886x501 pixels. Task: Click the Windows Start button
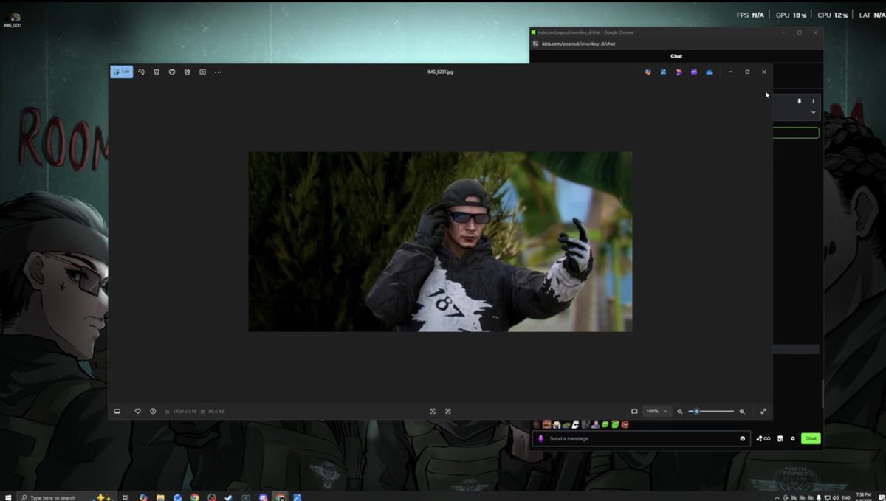[x=7, y=497]
